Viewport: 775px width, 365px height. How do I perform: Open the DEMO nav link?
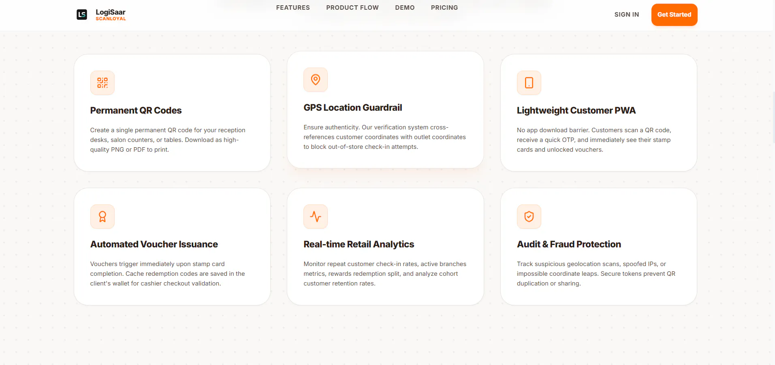coord(405,8)
